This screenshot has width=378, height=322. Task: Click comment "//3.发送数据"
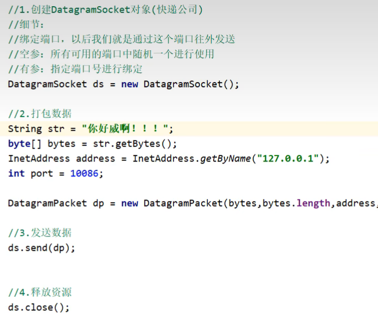pyautogui.click(x=40, y=233)
